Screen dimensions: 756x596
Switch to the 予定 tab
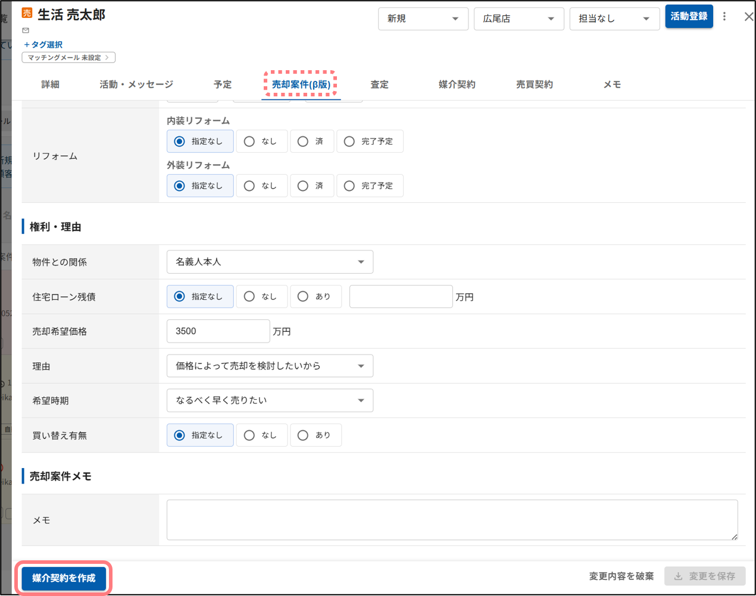(x=223, y=84)
